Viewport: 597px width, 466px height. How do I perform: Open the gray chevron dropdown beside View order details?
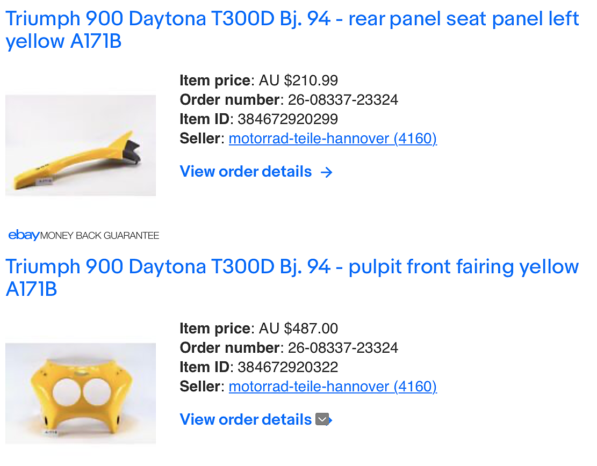pyautogui.click(x=322, y=419)
